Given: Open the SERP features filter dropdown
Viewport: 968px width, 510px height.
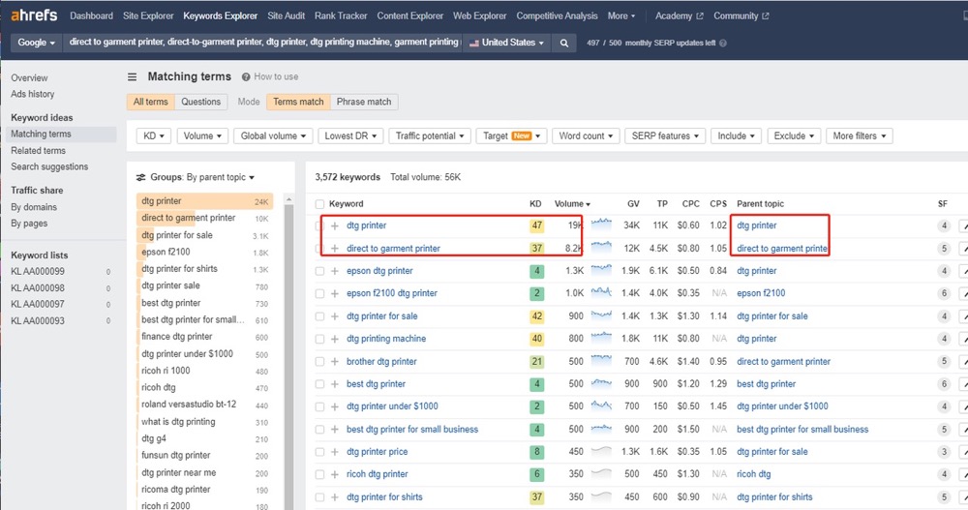Looking at the screenshot, I should point(665,135).
